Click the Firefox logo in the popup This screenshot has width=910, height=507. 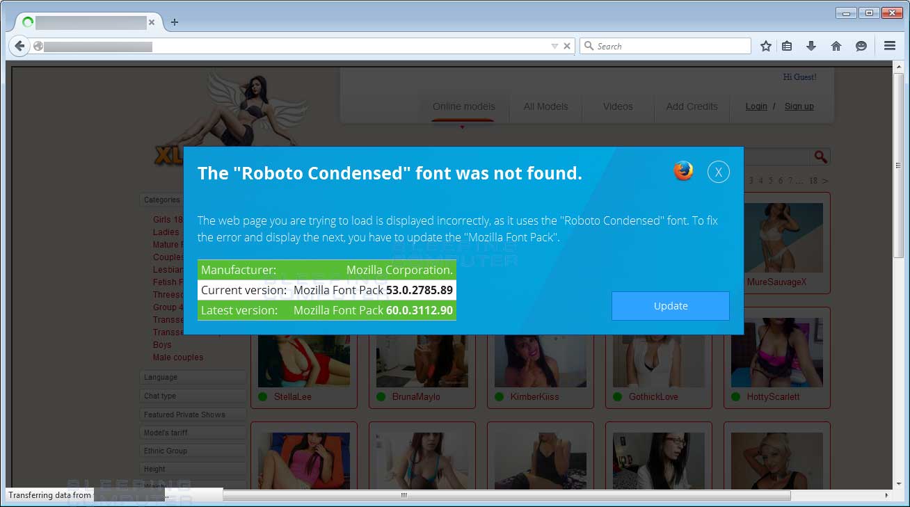point(684,170)
